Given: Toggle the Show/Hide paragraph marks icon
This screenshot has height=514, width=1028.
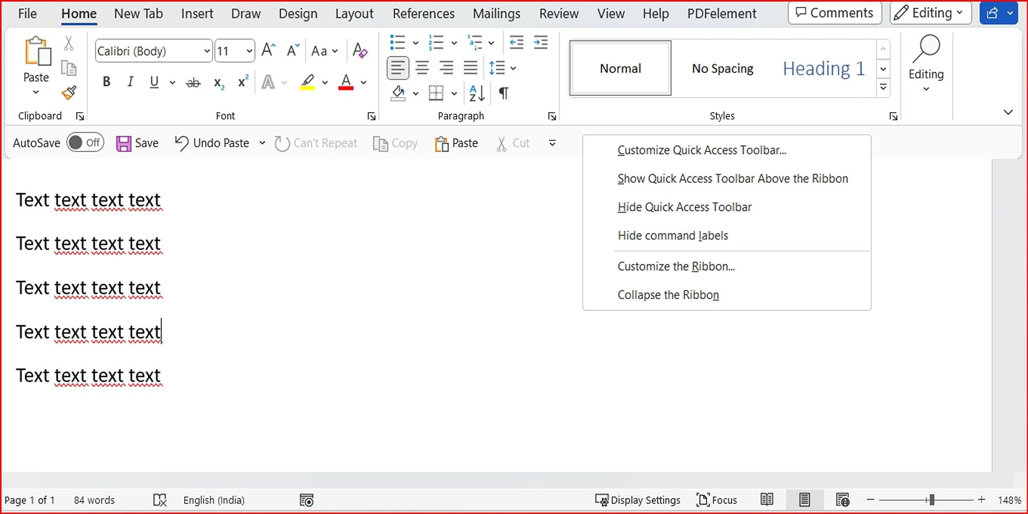Looking at the screenshot, I should 503,93.
